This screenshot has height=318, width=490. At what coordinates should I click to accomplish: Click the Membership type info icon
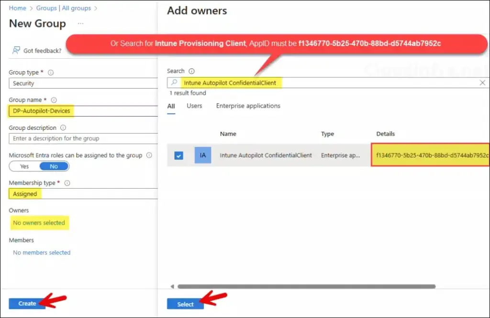67,183
